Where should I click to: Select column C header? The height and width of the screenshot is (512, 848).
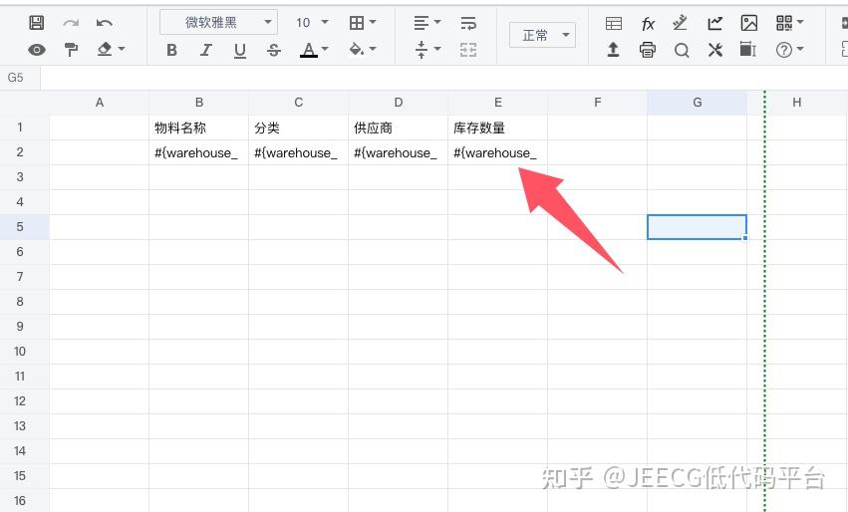tap(299, 103)
